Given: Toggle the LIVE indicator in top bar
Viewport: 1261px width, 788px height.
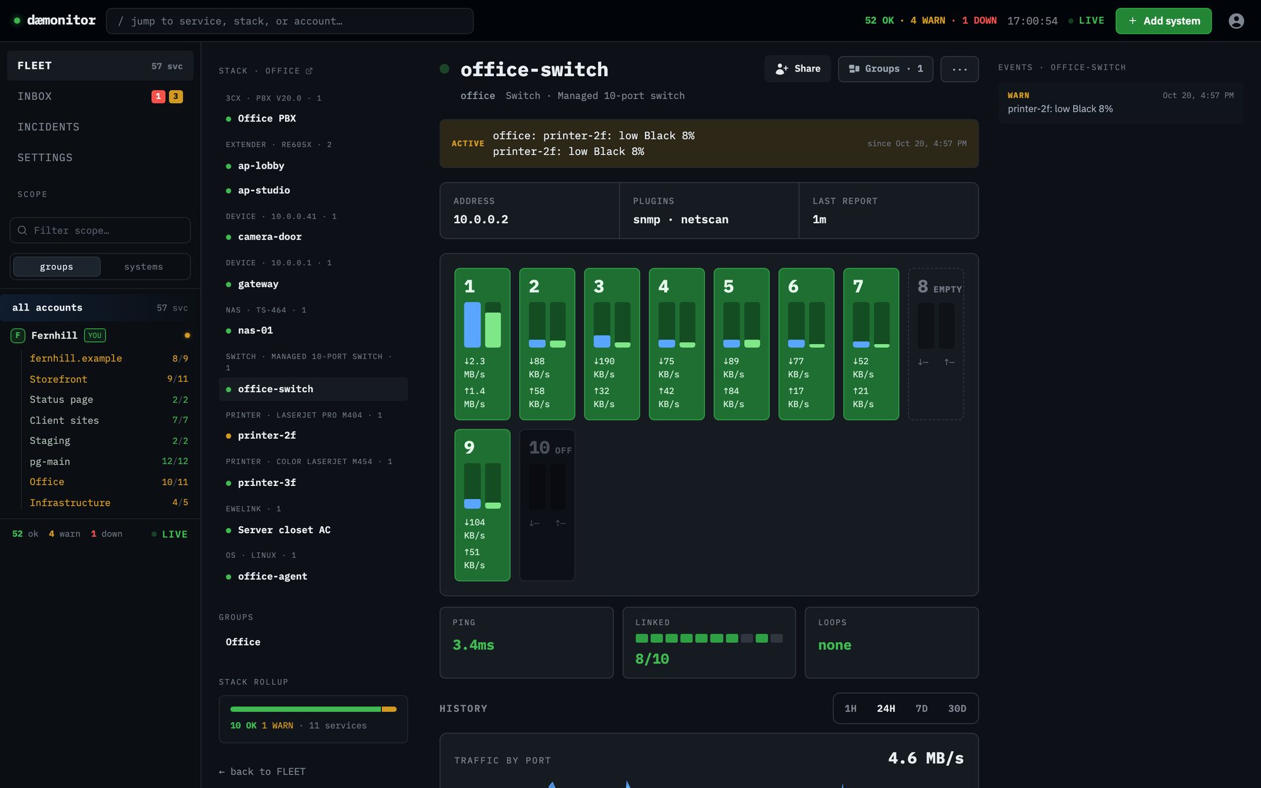Looking at the screenshot, I should point(1086,21).
